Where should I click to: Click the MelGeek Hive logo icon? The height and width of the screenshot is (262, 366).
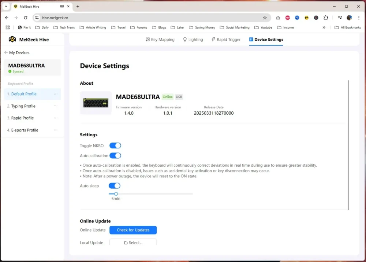12,39
